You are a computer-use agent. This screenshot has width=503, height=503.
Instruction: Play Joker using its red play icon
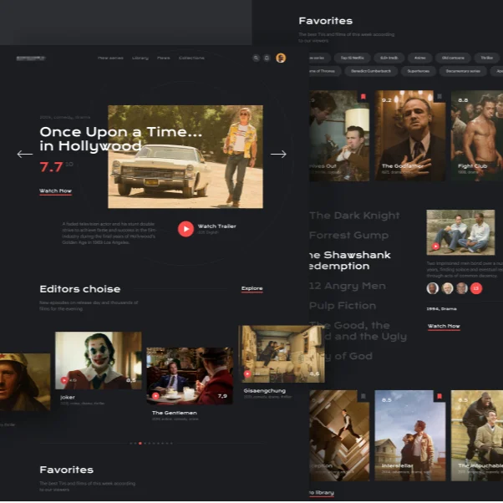point(64,380)
